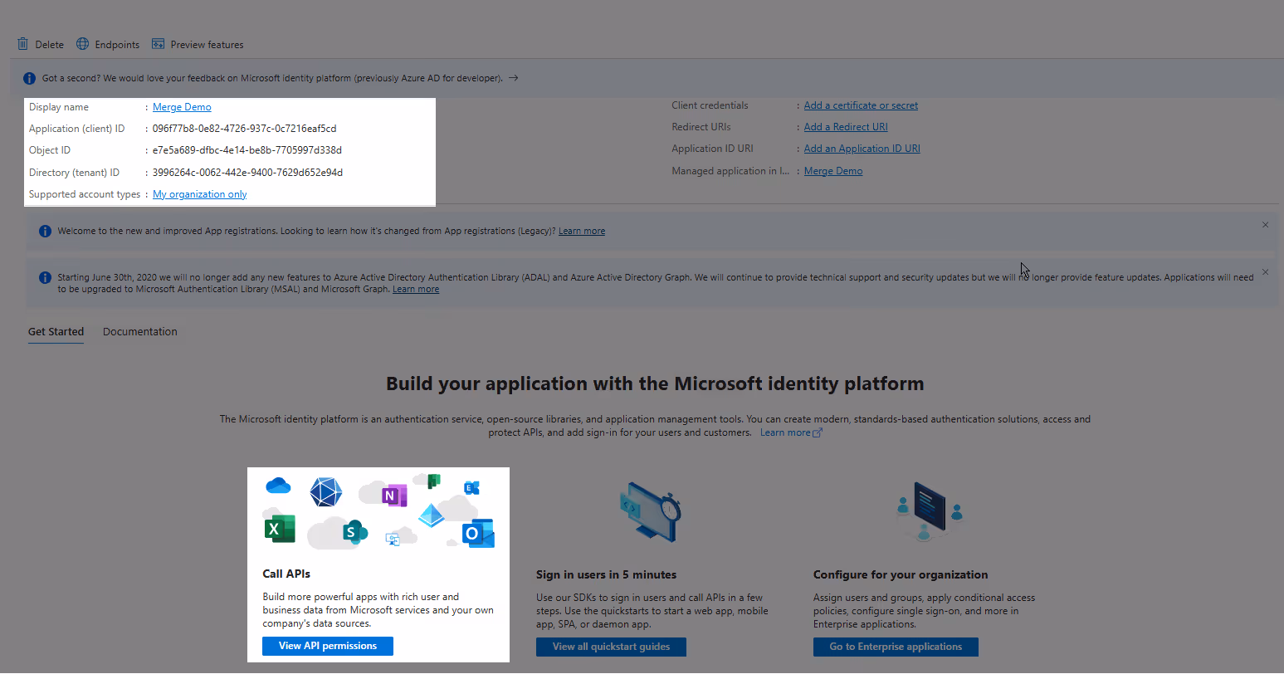Viewport: 1284px width, 674px height.
Task: Click the blue polyhedron graph icon
Action: [325, 492]
